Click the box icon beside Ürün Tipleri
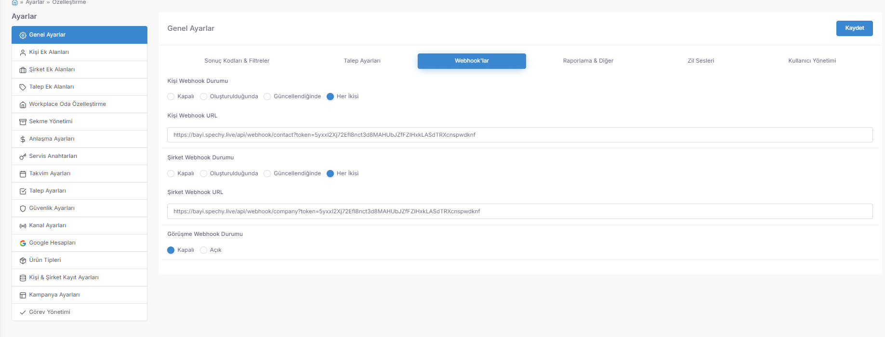The image size is (885, 337). point(23,260)
